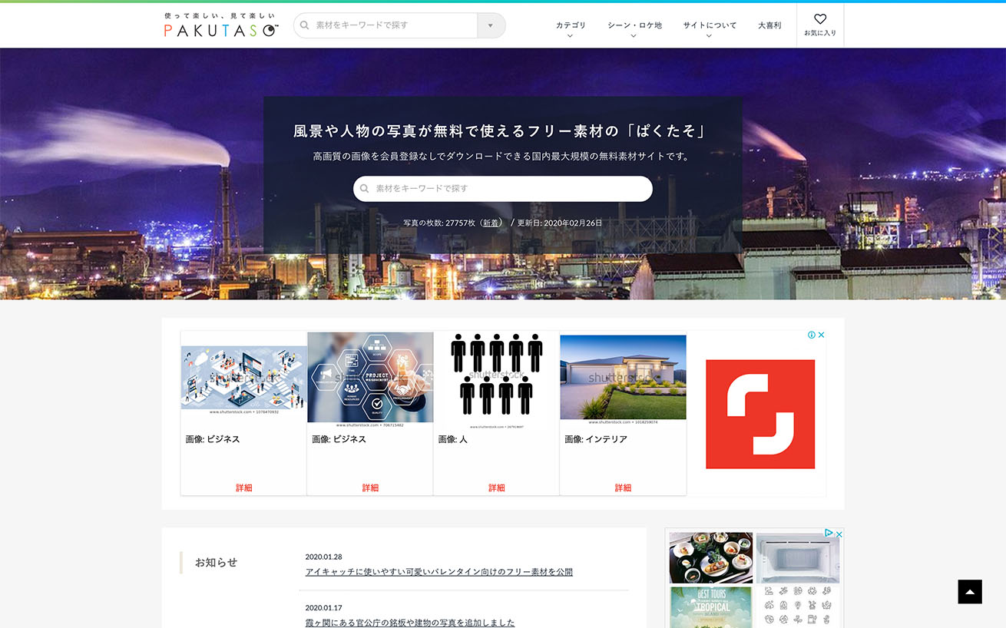Open the 大喜利 page from the navigation
This screenshot has height=628, width=1006.
(x=769, y=25)
